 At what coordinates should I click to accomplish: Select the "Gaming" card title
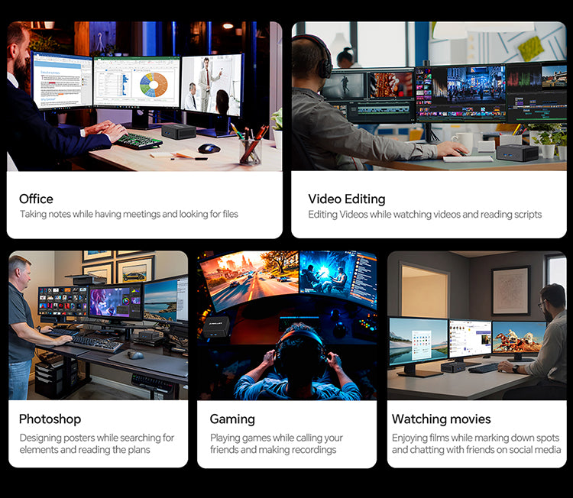pos(232,419)
